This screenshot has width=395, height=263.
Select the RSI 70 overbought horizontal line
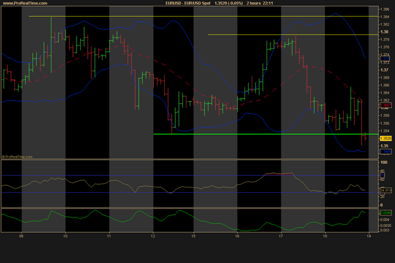pyautogui.click(x=189, y=176)
